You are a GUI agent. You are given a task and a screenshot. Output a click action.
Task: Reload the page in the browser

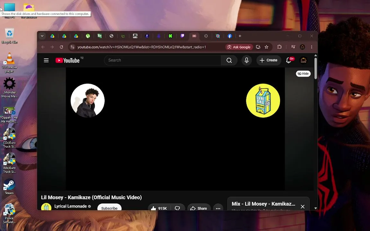click(x=61, y=47)
